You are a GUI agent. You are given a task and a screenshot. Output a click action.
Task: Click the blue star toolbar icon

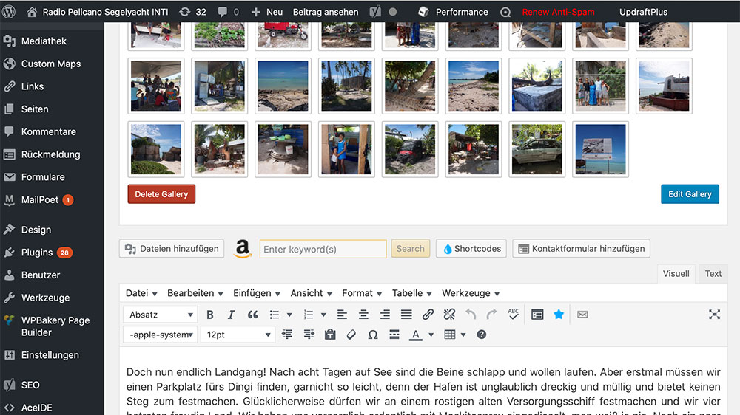point(559,315)
